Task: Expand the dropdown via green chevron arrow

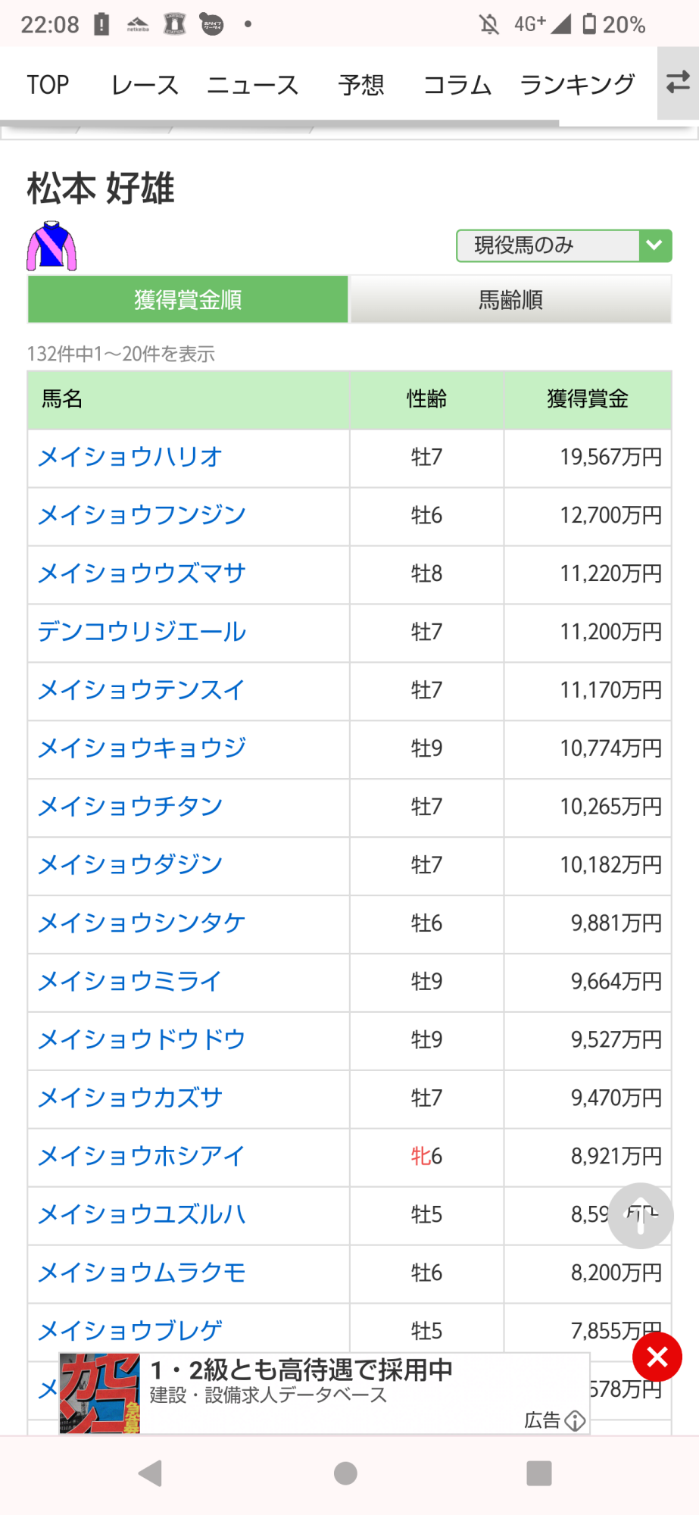Action: point(655,245)
